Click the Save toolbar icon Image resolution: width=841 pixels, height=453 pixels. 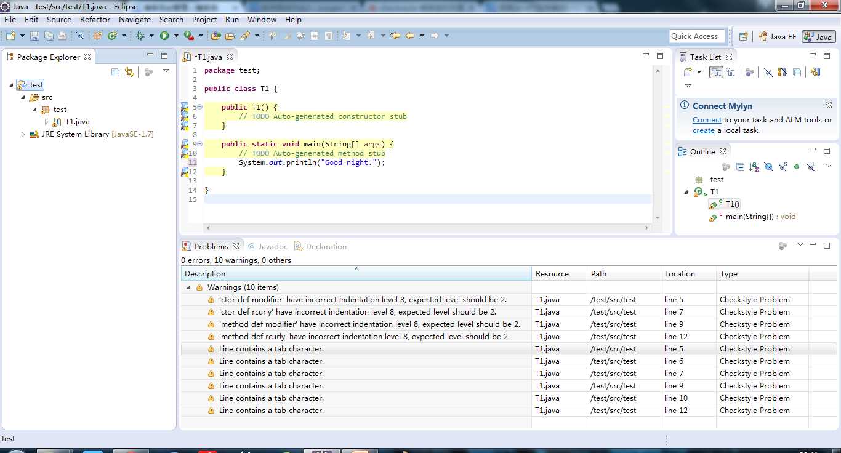pyautogui.click(x=34, y=36)
